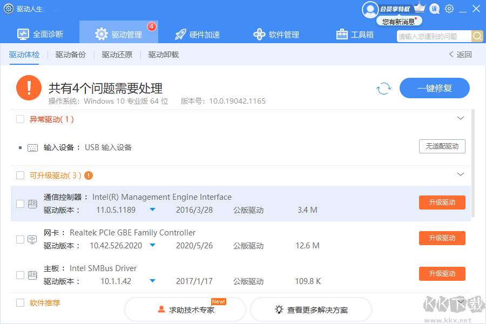The width and height of the screenshot is (486, 324).
Task: Check the 软件推荐 checkbox
Action: [x=20, y=303]
